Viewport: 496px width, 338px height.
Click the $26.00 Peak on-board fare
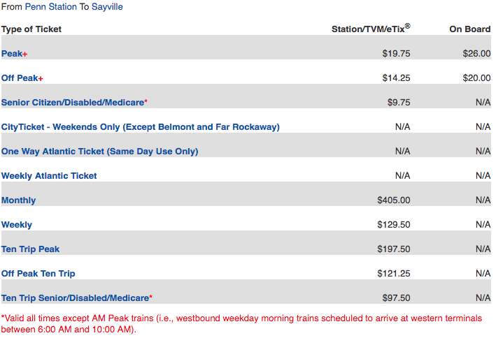476,53
